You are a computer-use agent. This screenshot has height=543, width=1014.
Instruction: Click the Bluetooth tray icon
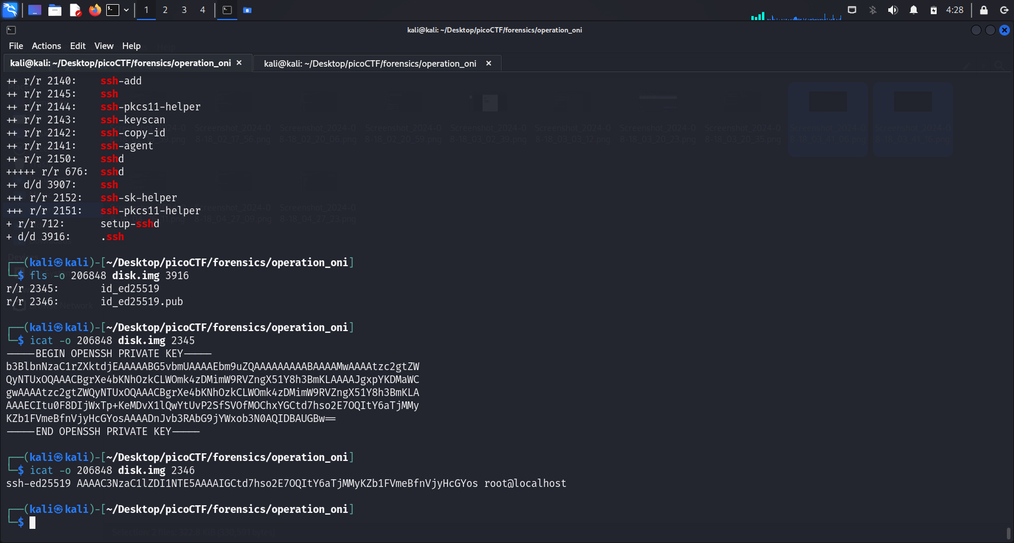pyautogui.click(x=872, y=10)
